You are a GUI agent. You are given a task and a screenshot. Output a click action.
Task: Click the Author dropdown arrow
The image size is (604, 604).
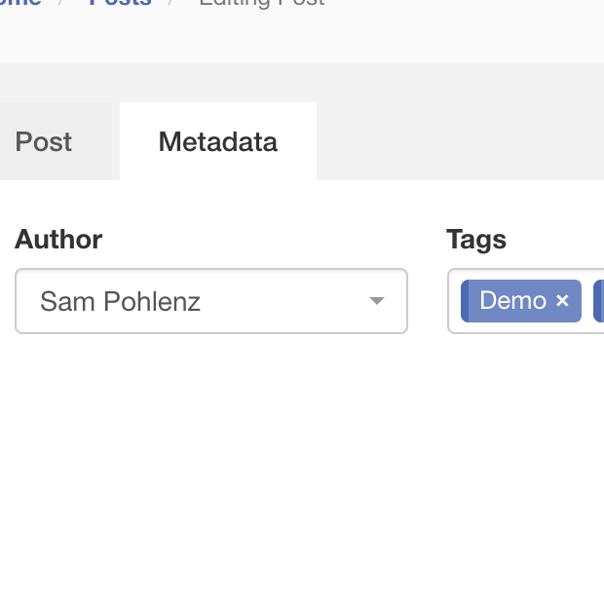pyautogui.click(x=377, y=301)
